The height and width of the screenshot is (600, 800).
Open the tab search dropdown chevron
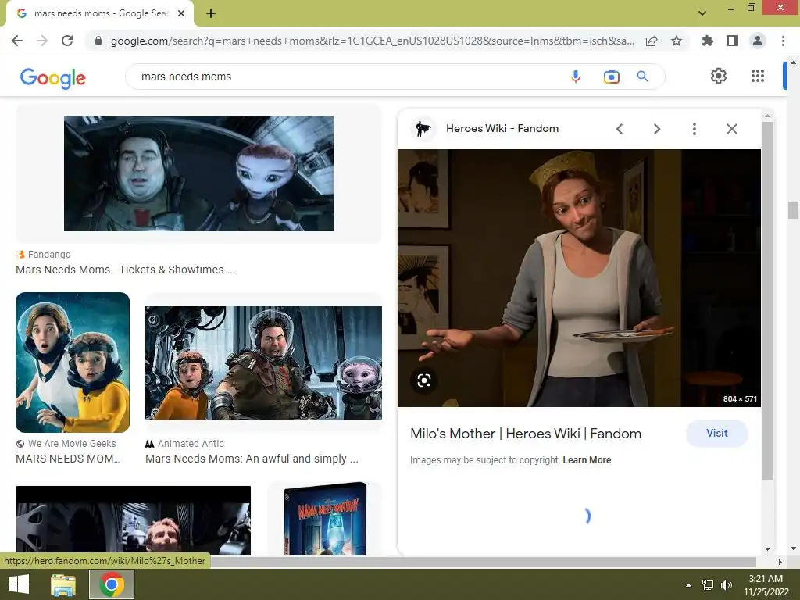tap(702, 13)
